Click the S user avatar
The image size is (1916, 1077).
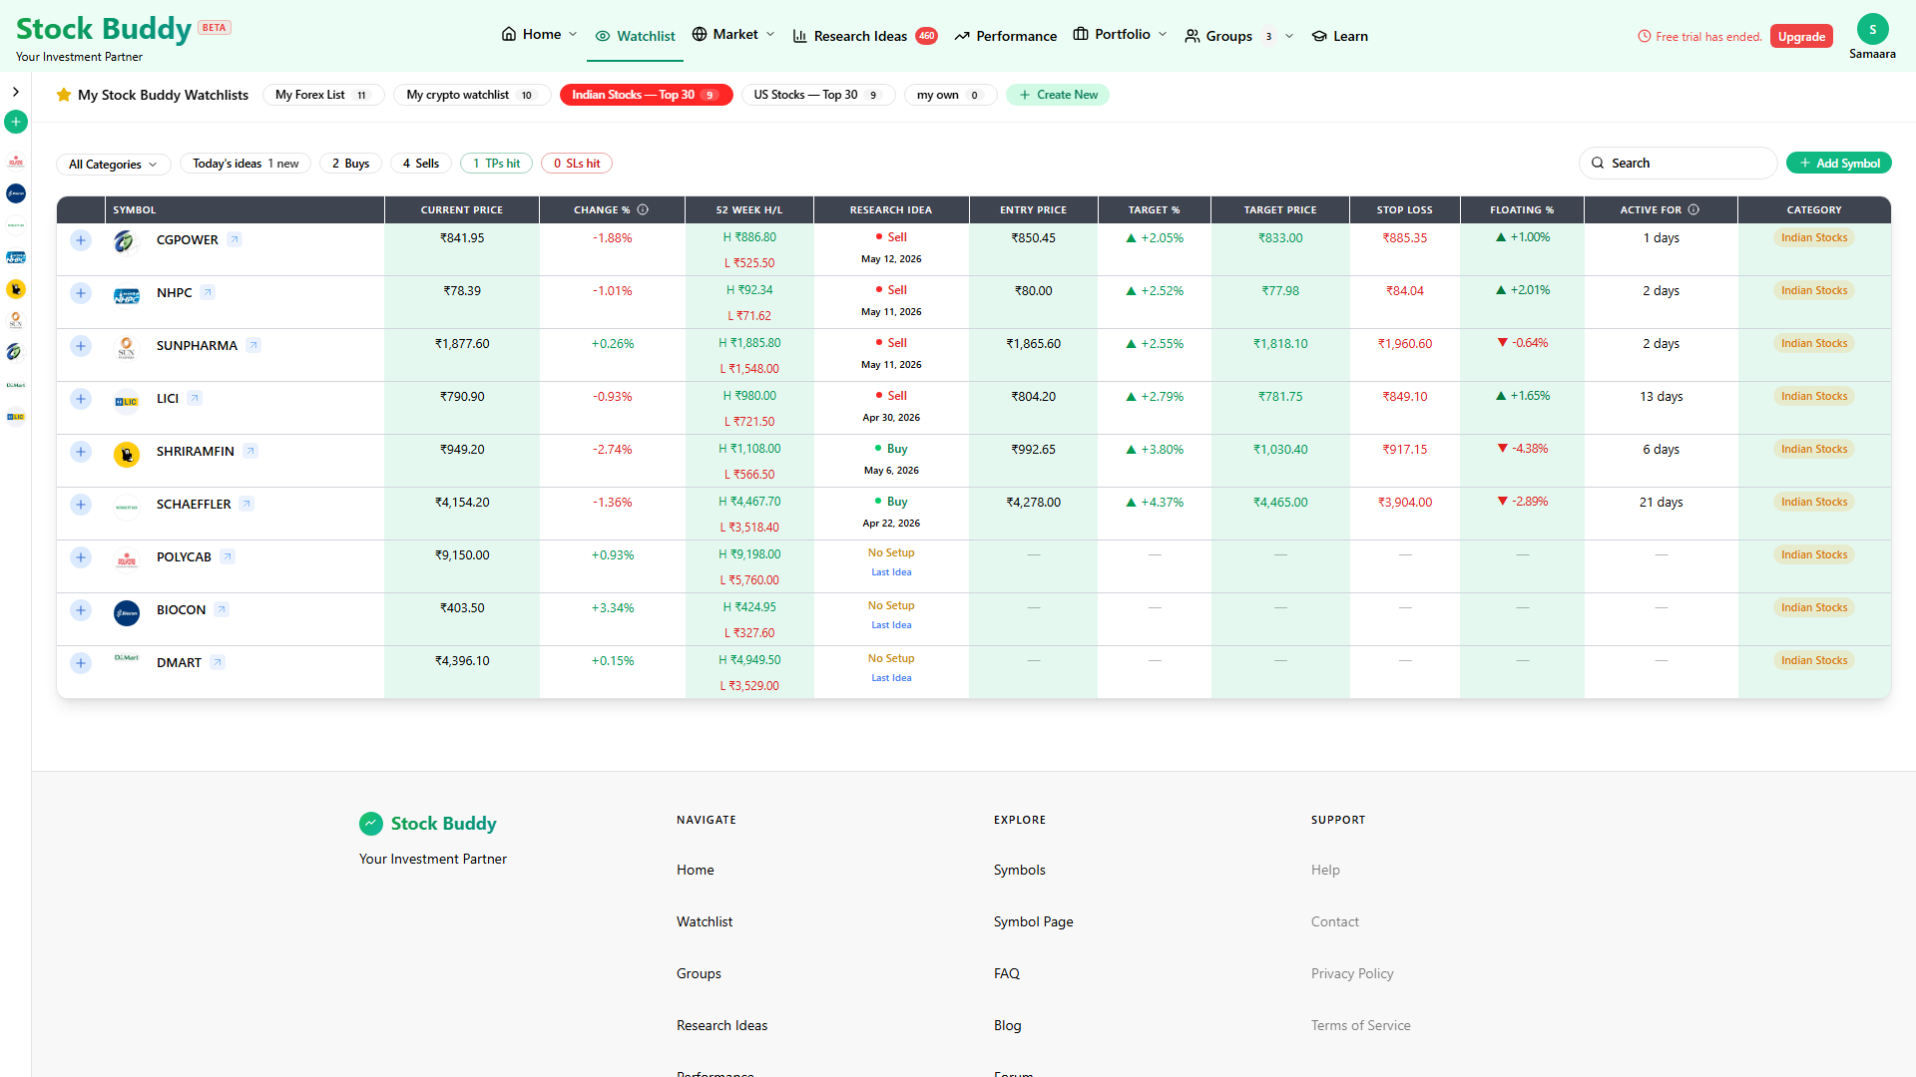coord(1872,29)
